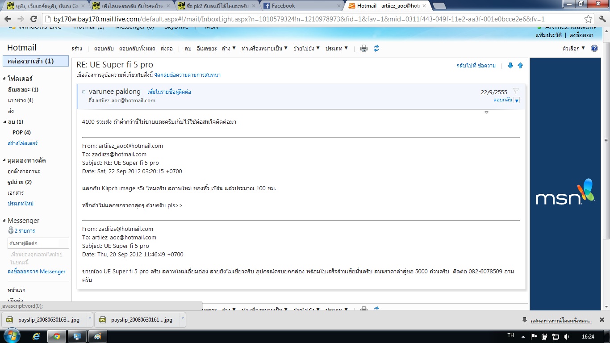Expand the reply options arrow beside ตอบกลับ
This screenshot has height=343, width=610.
[517, 100]
